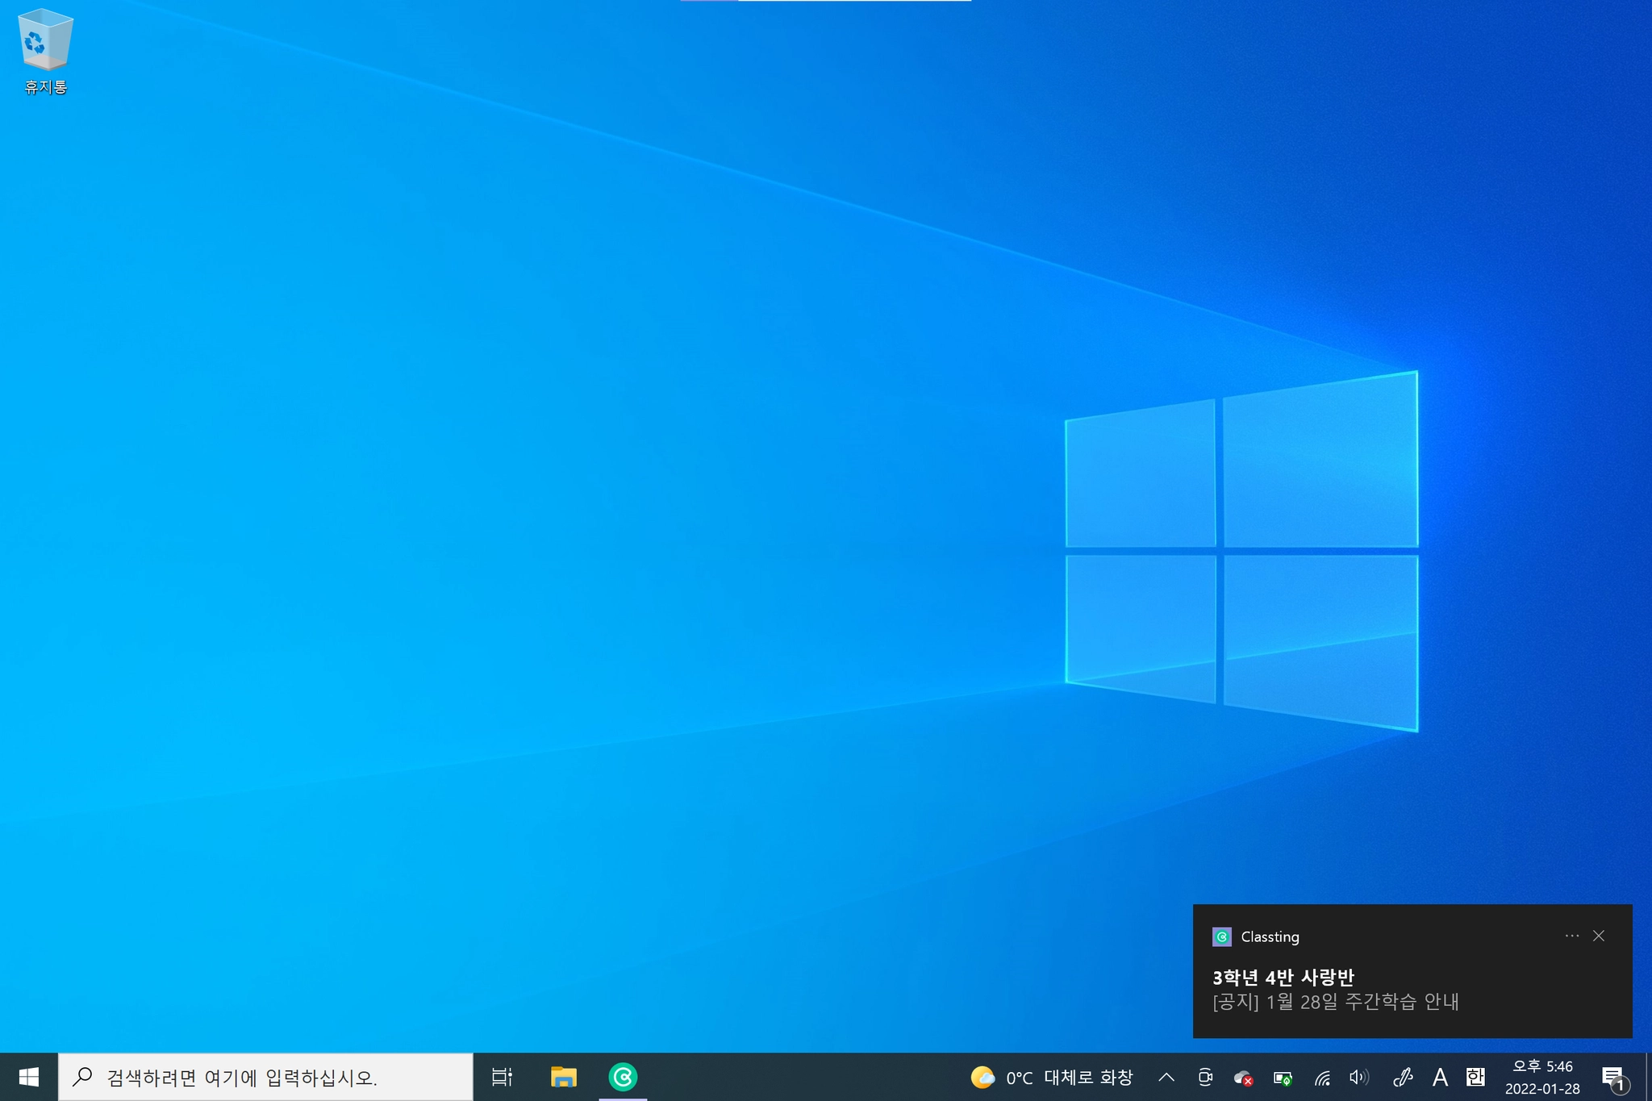Open Task View from the taskbar
Viewport: 1652px width, 1101px height.
pyautogui.click(x=502, y=1077)
